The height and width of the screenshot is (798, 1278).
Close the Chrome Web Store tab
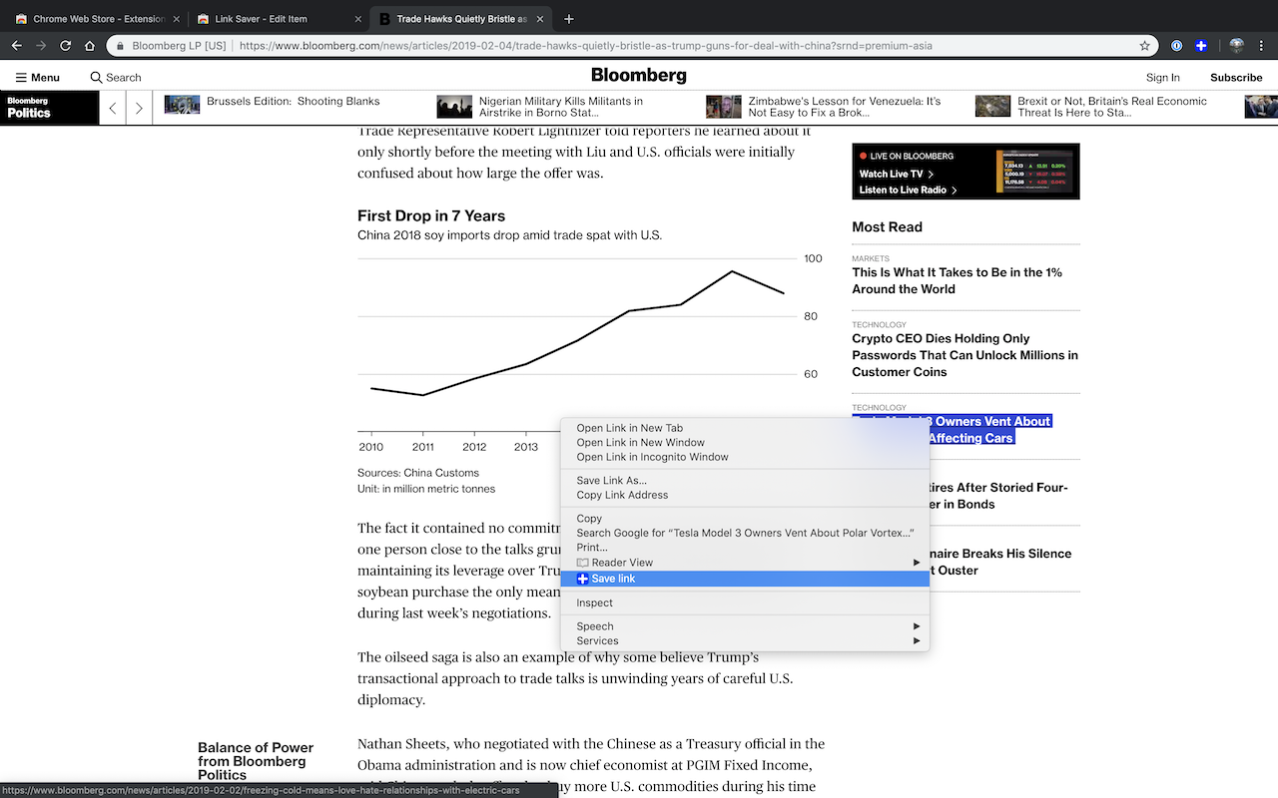pyautogui.click(x=176, y=19)
